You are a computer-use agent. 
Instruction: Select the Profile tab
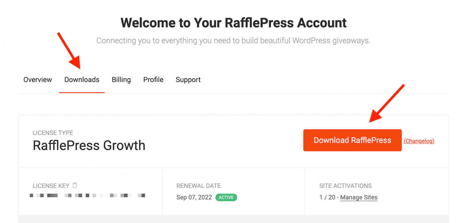coord(153,80)
